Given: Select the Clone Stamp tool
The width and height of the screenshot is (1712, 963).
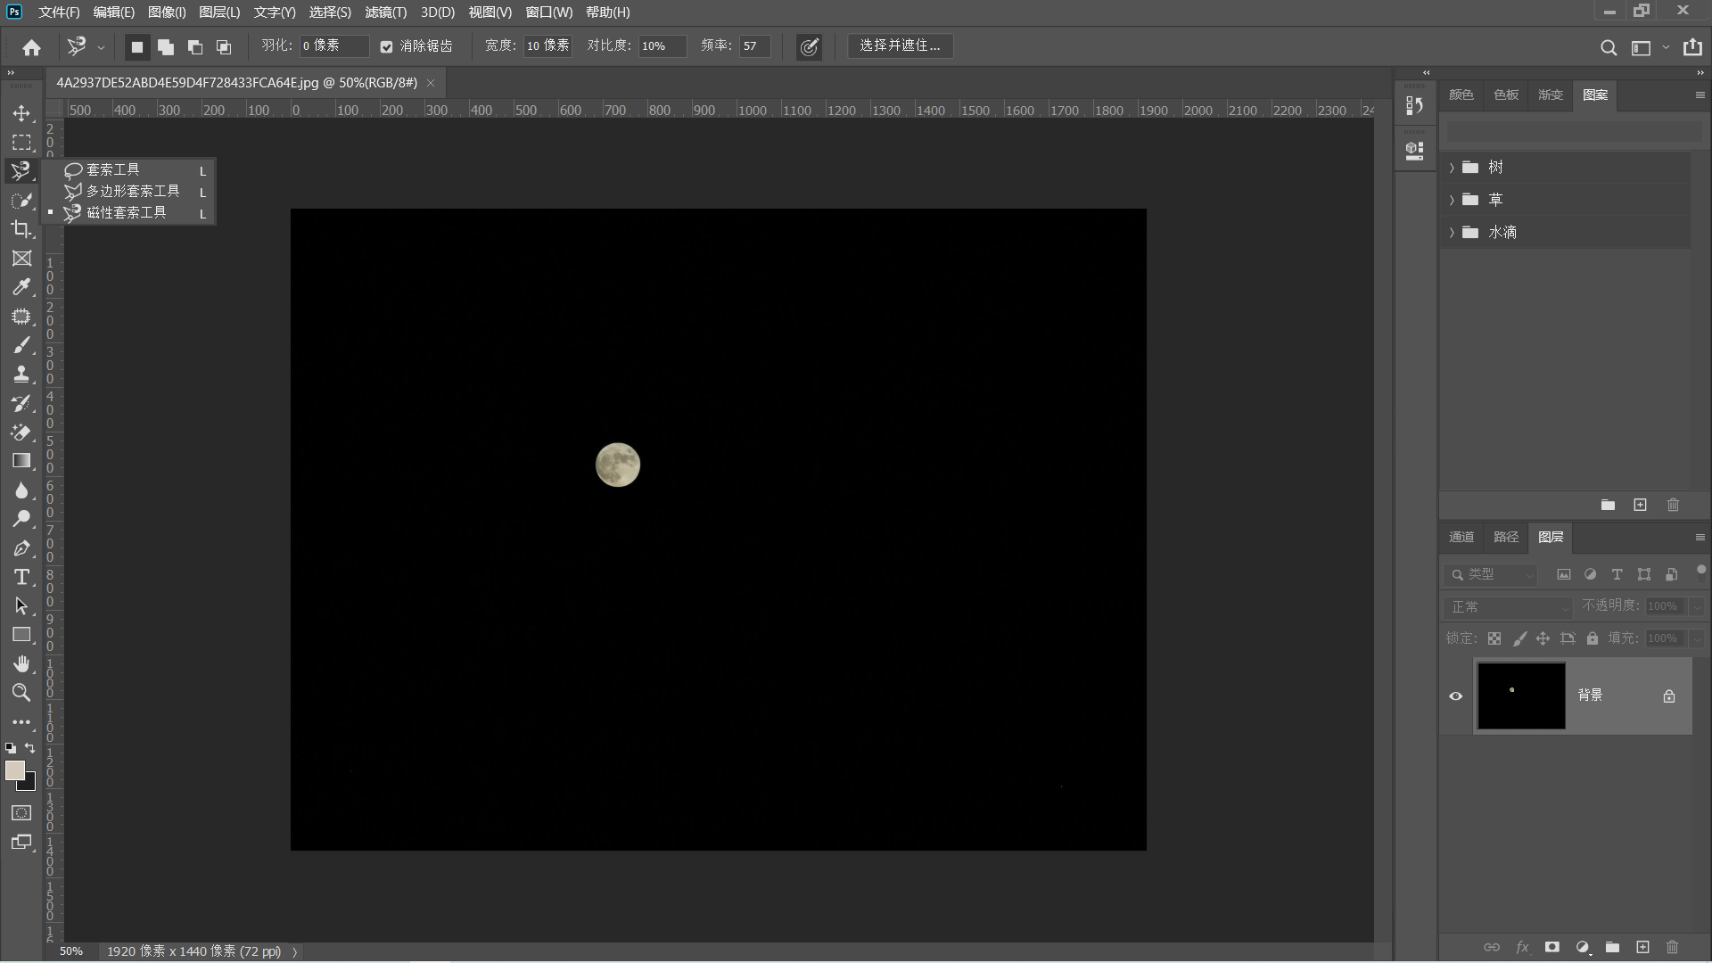Looking at the screenshot, I should [21, 374].
